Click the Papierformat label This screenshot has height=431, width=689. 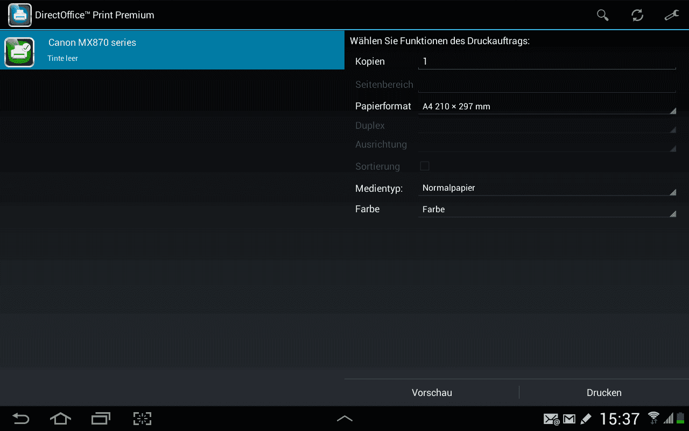383,106
